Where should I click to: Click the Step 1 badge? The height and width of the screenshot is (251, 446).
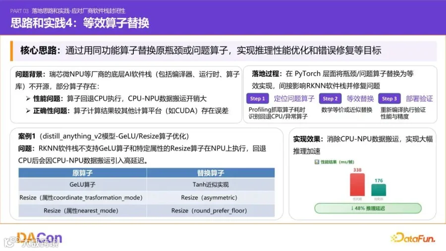click(x=257, y=99)
